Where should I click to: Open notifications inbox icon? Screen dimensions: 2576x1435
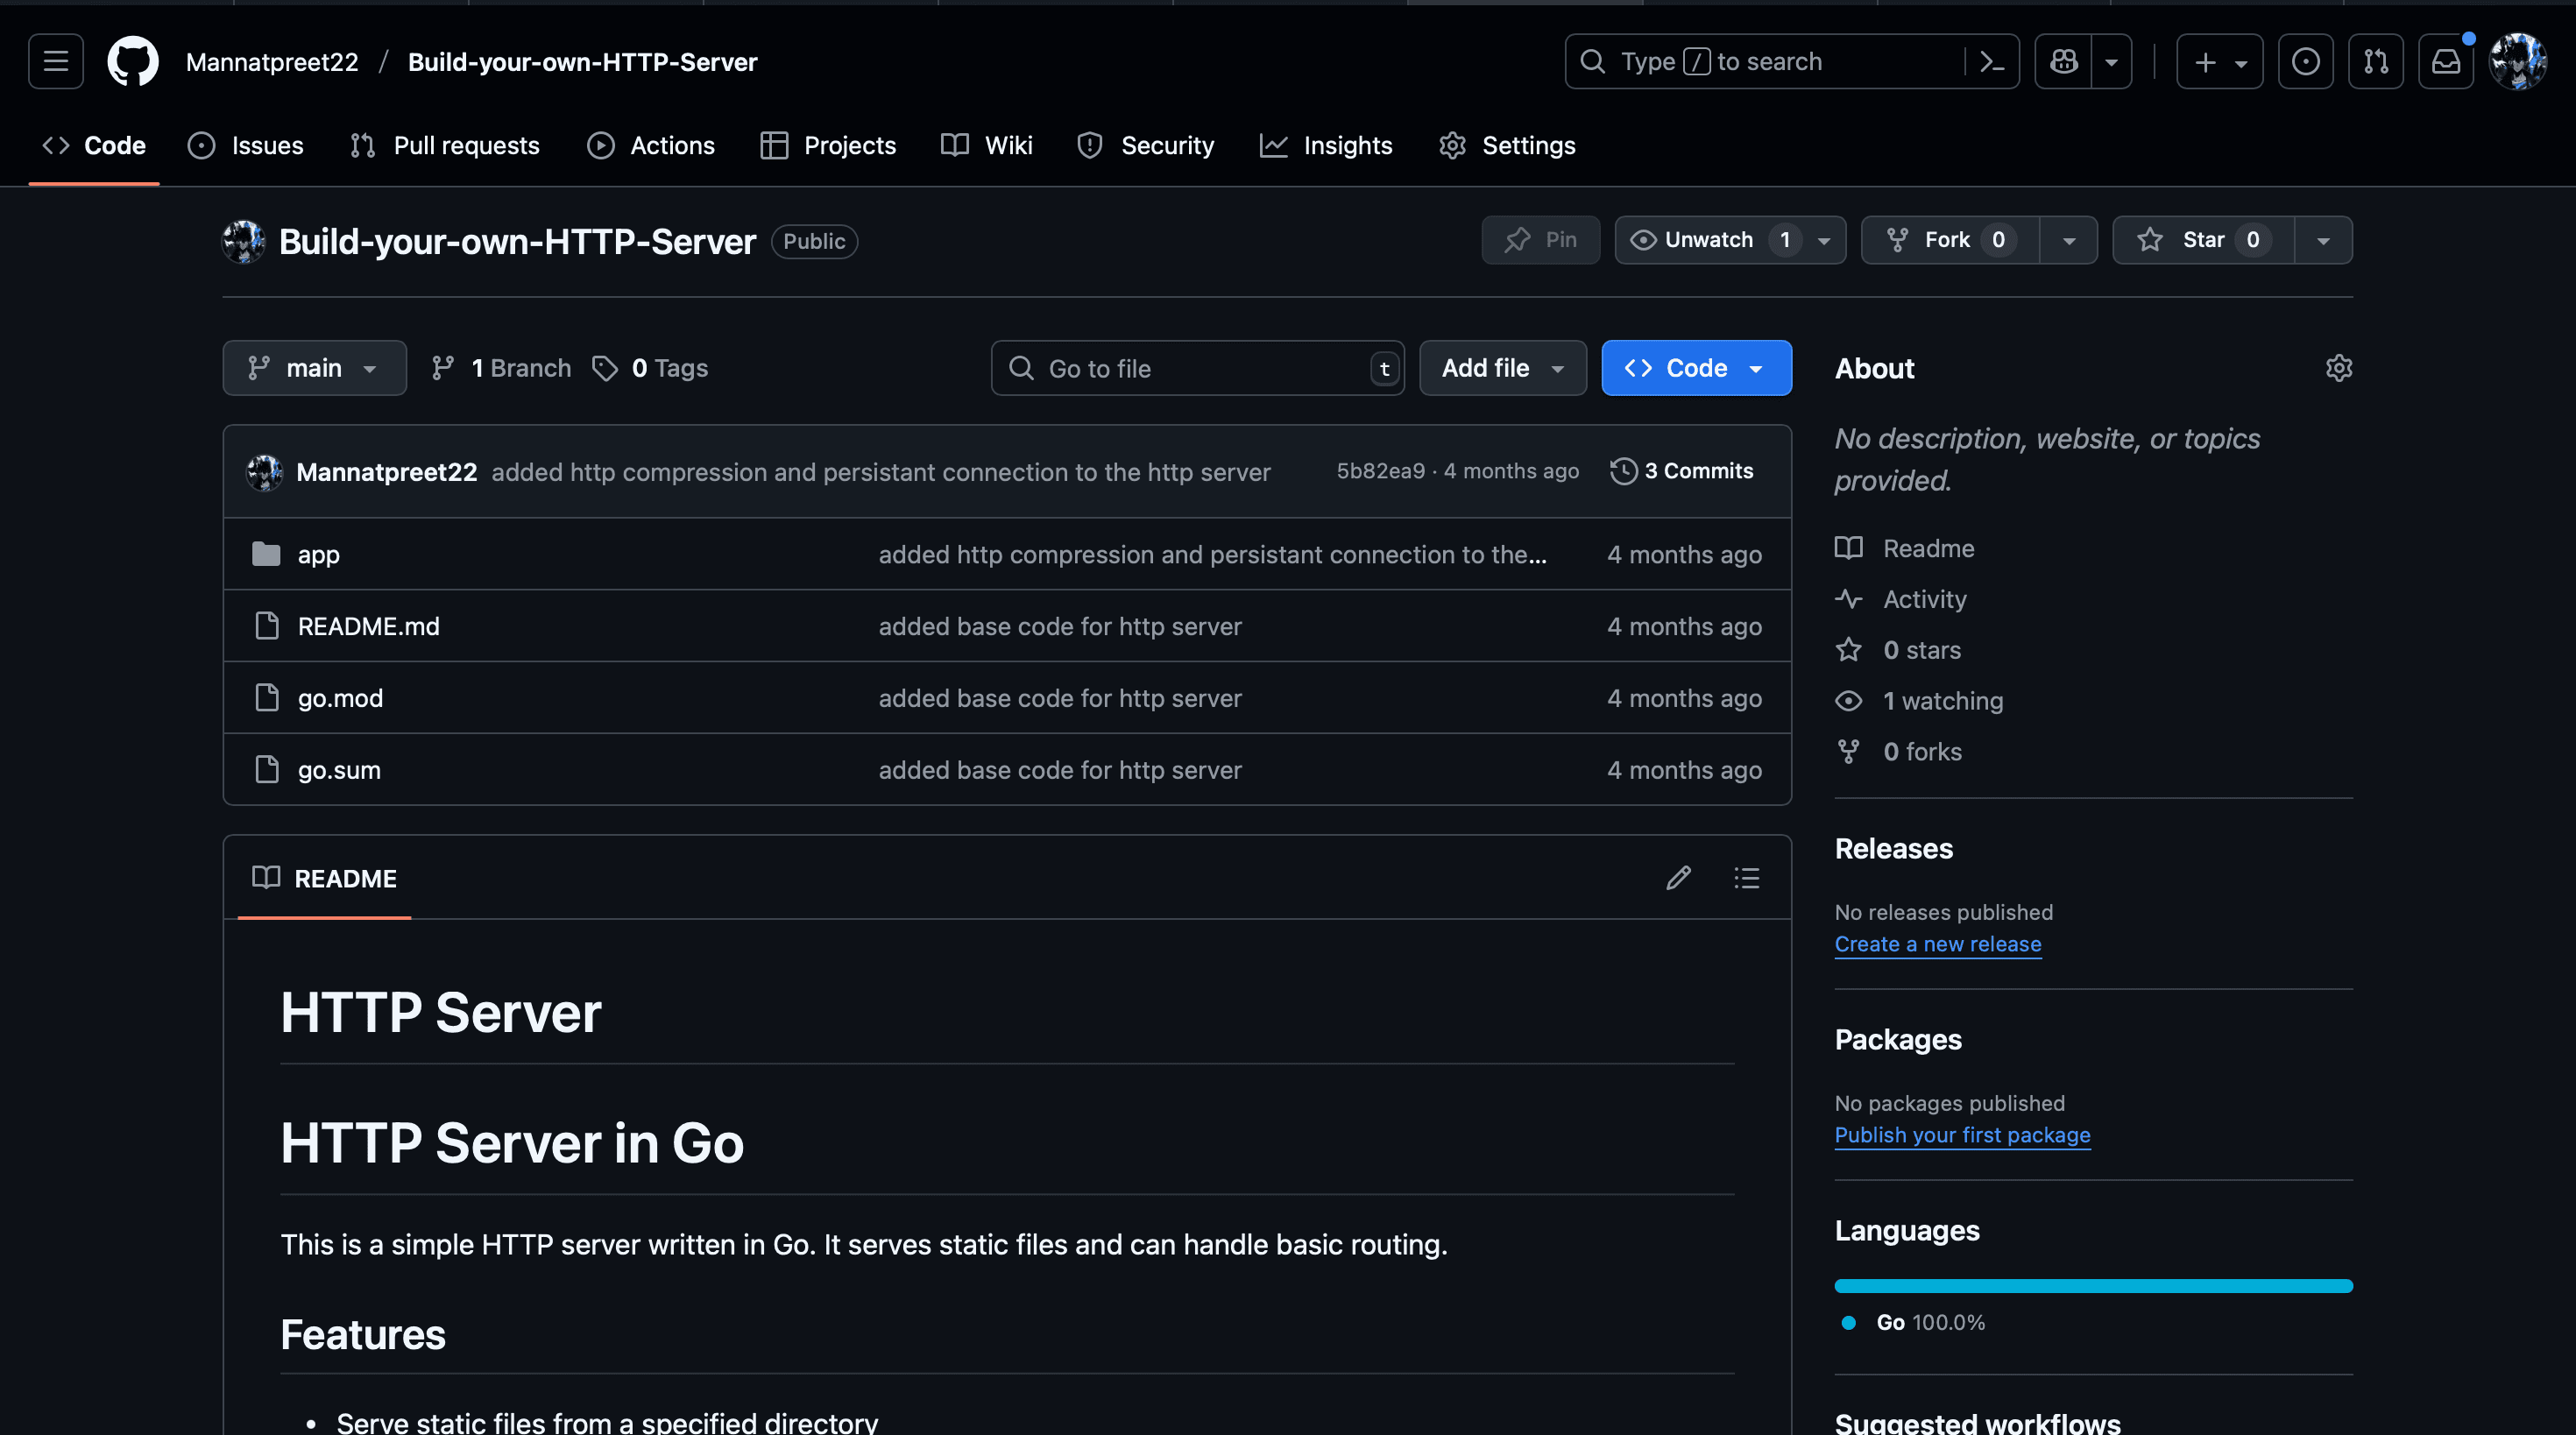(x=2446, y=61)
